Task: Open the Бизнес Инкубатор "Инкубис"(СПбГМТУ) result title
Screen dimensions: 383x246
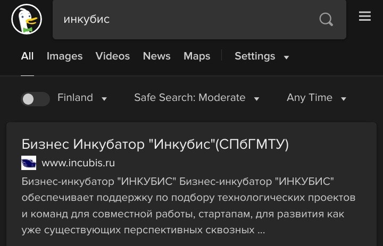Action: tap(155, 144)
